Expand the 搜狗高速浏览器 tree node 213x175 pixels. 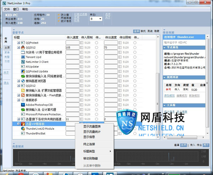tap(18, 81)
